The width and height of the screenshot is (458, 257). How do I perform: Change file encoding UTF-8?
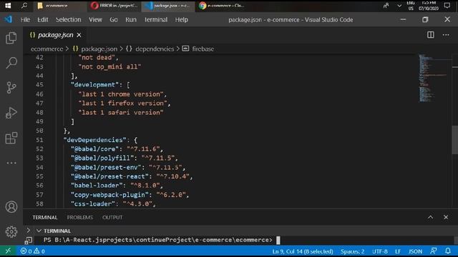[x=380, y=251]
